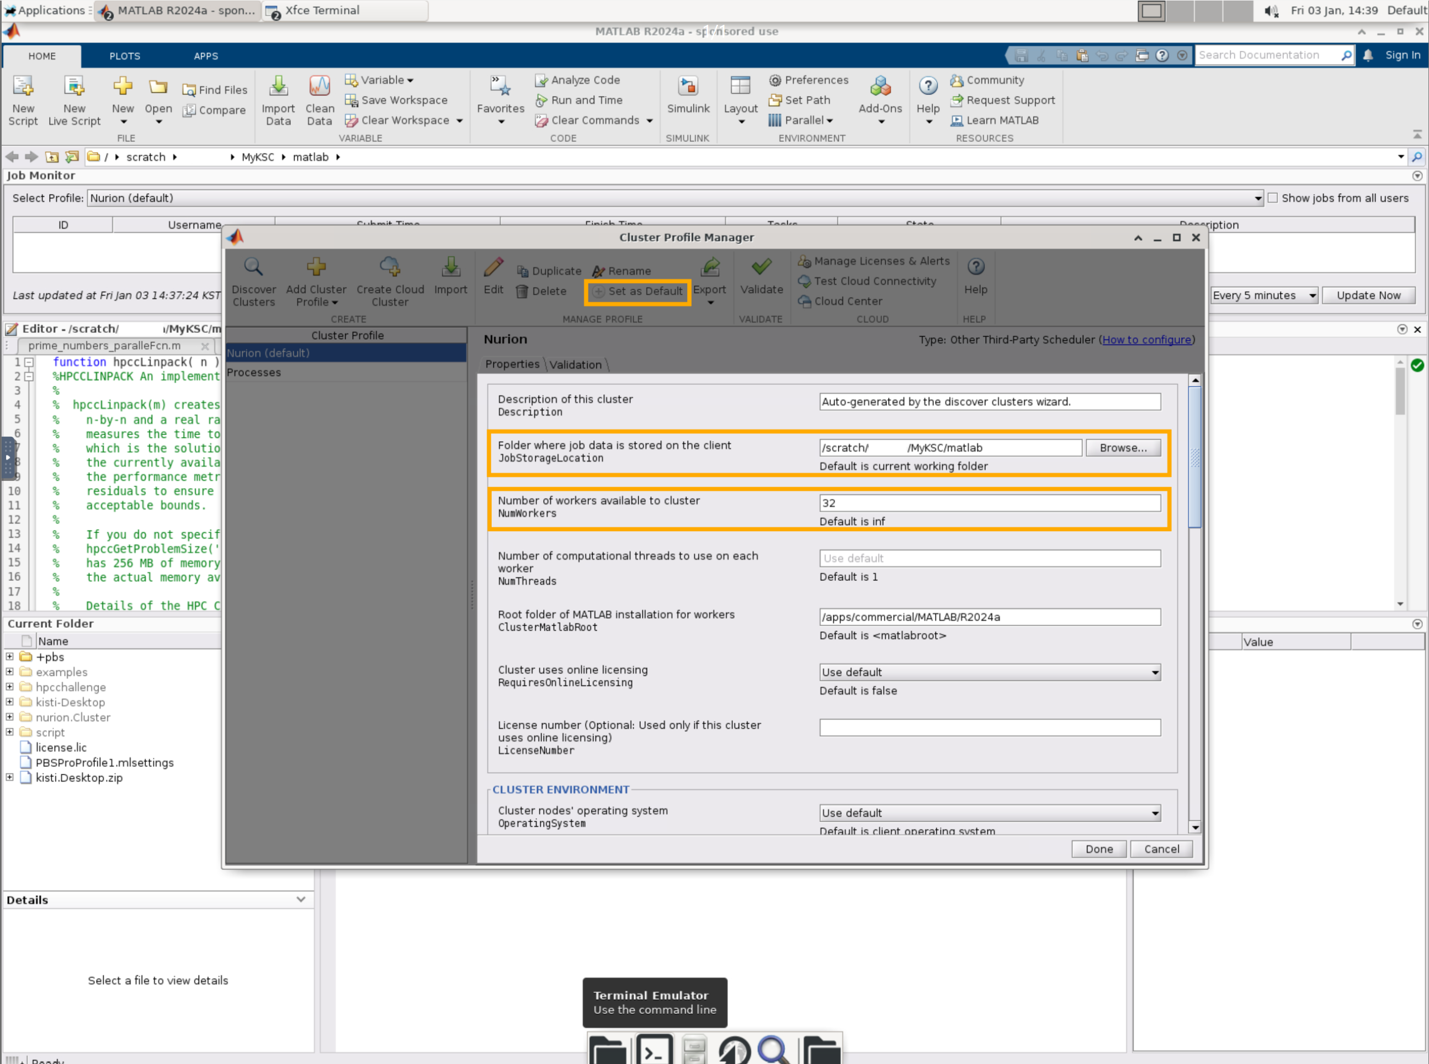Viewport: 1429px width, 1064px height.
Task: Click Help icon in Cluster Profile Manager
Action: click(x=975, y=267)
